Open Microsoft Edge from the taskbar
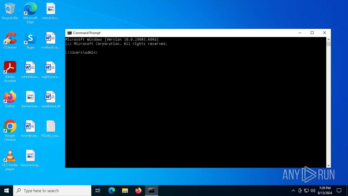 pos(112,191)
